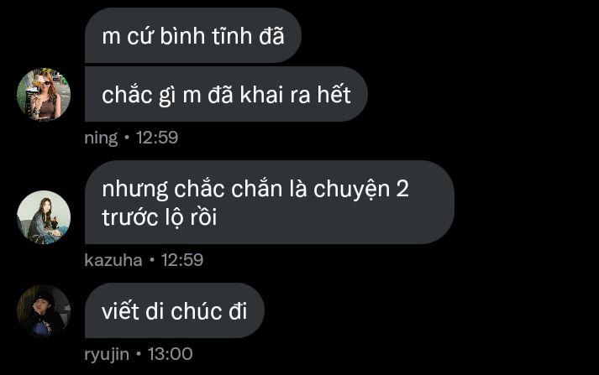The image size is (599, 375).
Task: Click the dot separator after kazuha
Action: 152,260
